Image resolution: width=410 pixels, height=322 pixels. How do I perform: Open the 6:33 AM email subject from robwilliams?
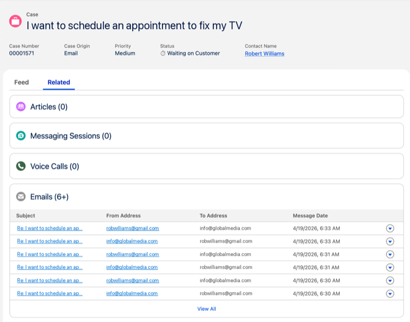(x=50, y=228)
